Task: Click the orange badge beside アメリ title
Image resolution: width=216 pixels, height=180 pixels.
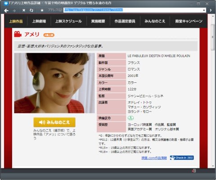Action: 49,35
